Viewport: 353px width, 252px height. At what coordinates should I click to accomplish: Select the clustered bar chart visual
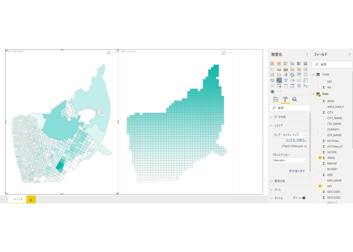[286, 63]
